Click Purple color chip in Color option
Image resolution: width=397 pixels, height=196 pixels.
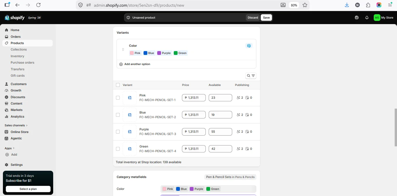pos(164,53)
